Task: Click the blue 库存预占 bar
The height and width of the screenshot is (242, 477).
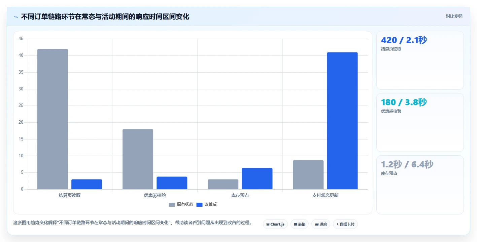Action: [x=257, y=178]
